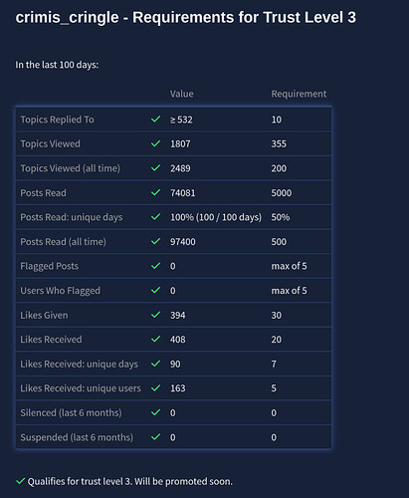
Task: Click the checkmark beside Likes Received: unique users
Action: (155, 387)
